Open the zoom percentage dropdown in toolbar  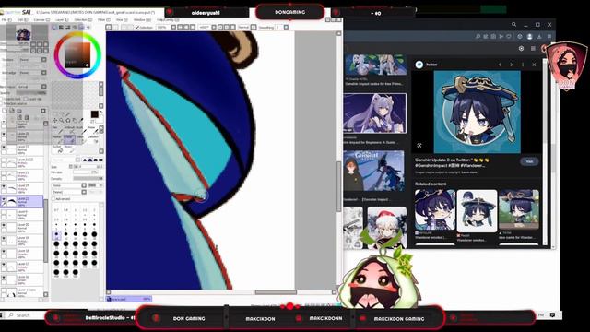(x=173, y=27)
